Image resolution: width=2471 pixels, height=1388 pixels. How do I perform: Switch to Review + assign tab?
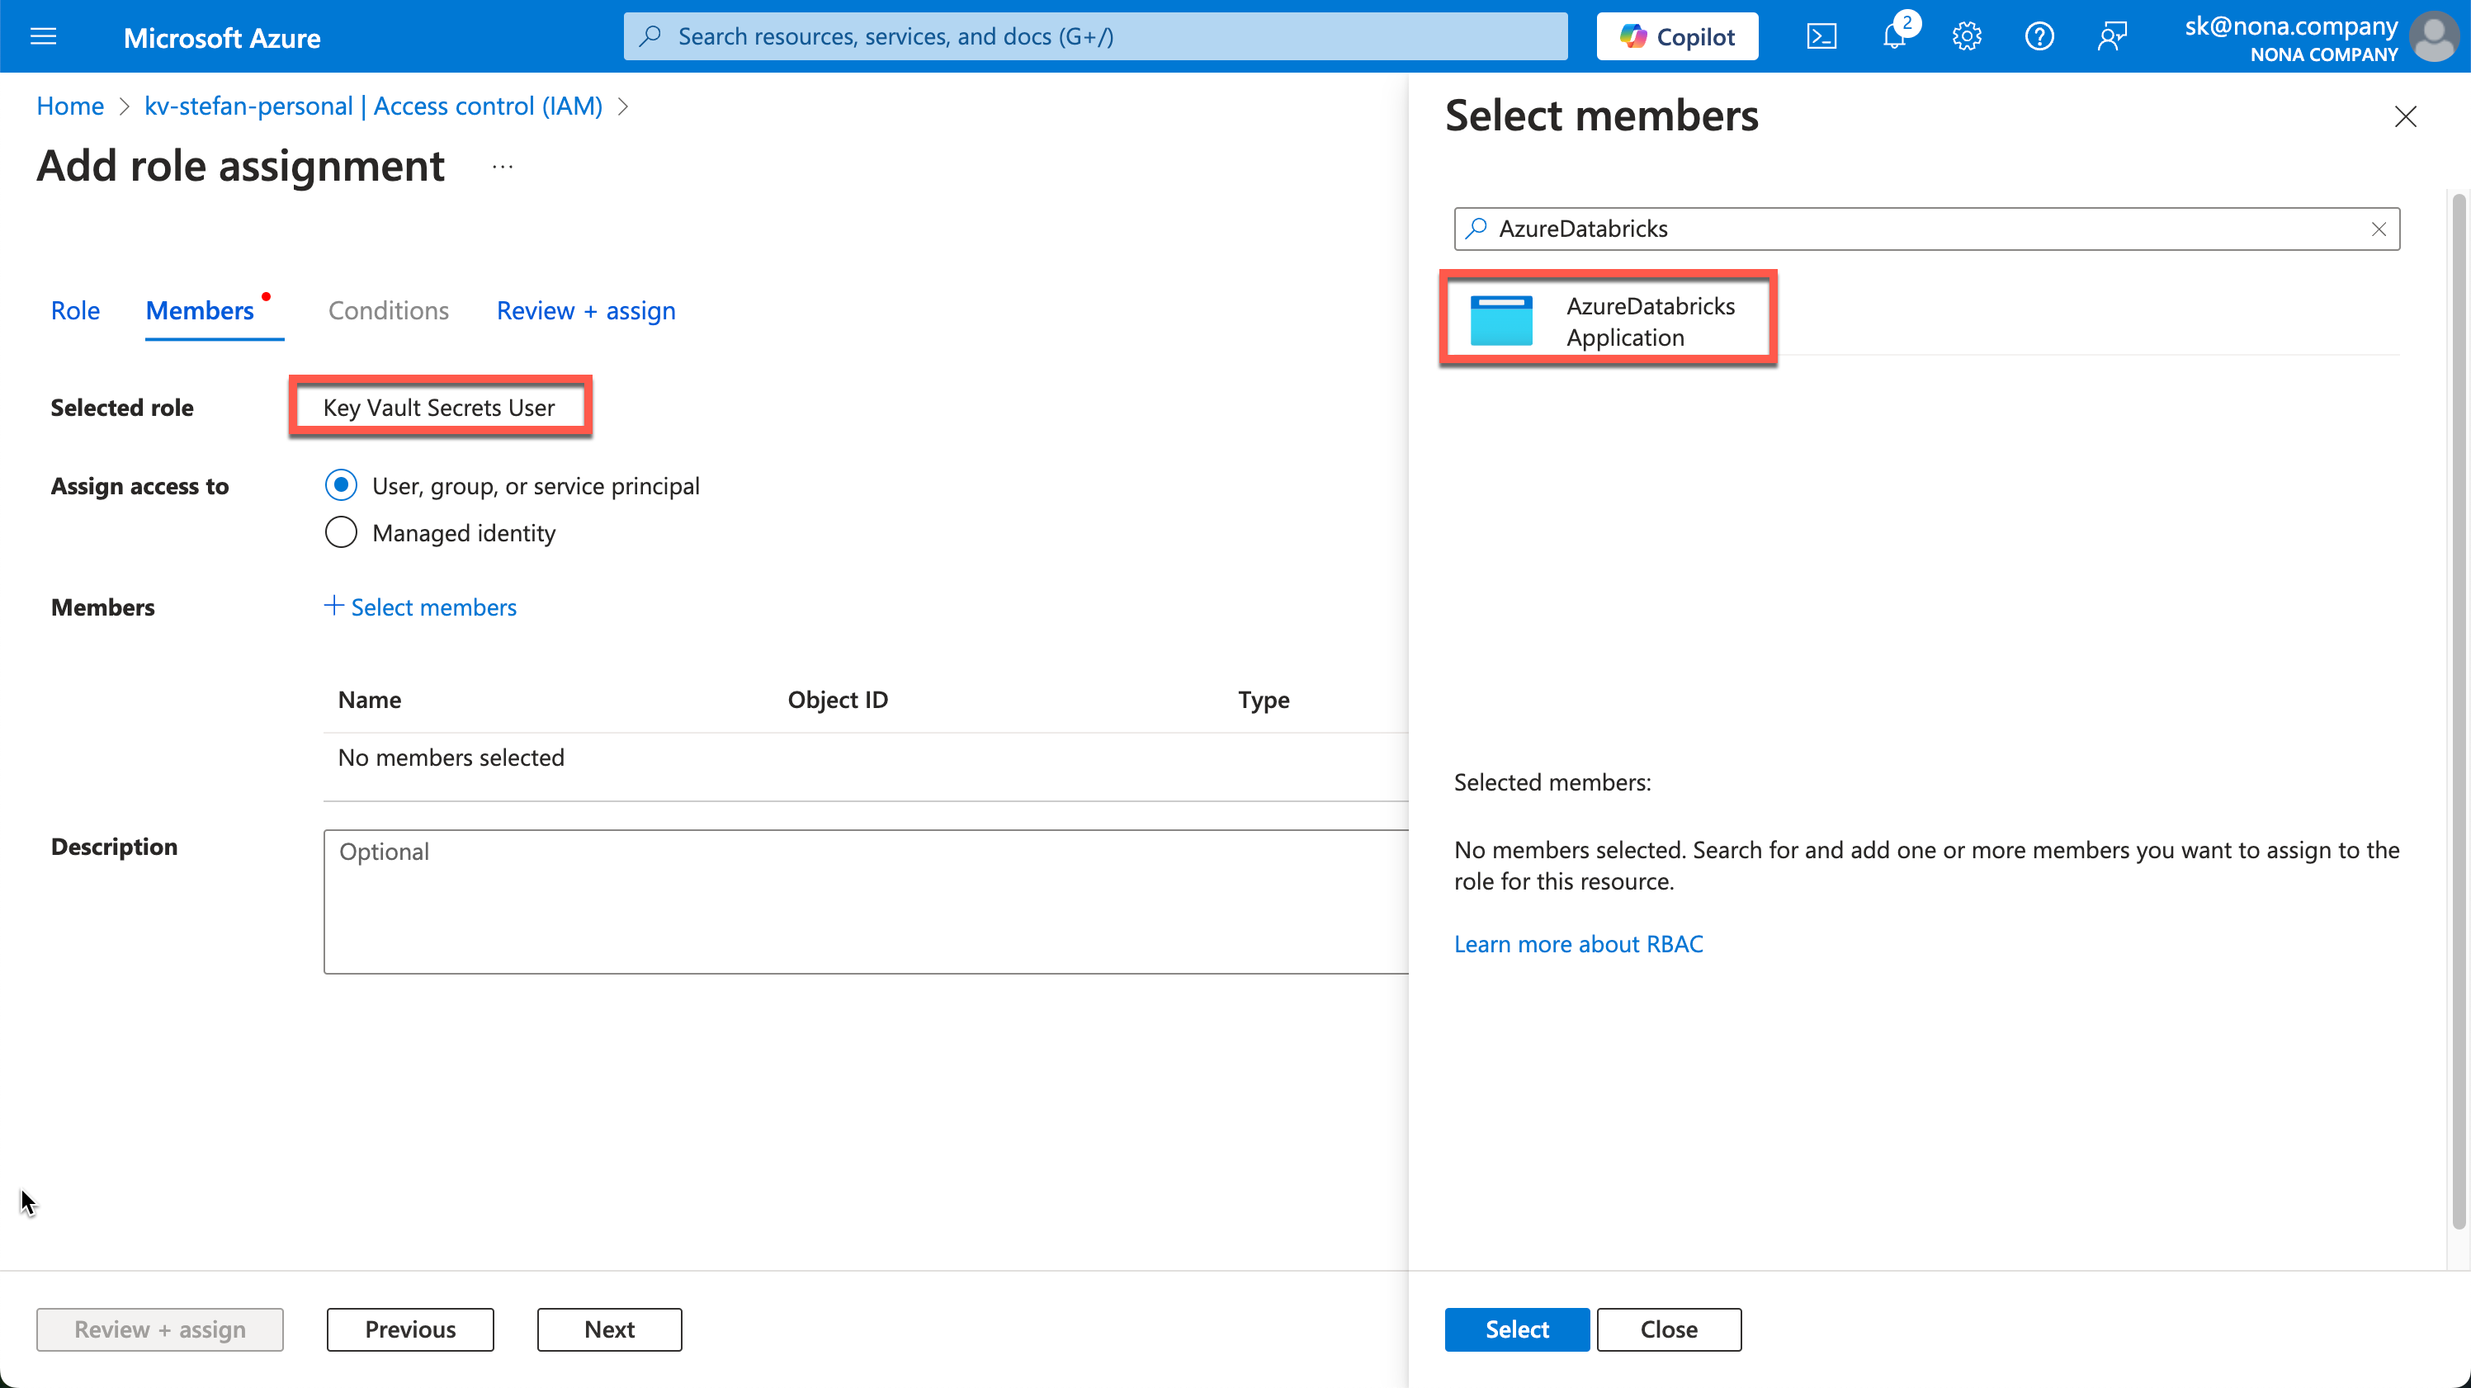coord(585,311)
